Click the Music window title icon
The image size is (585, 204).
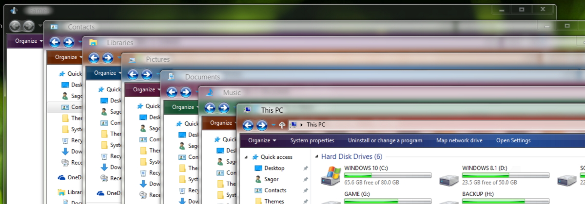209,92
